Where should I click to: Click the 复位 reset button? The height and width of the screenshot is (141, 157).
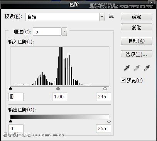[137, 27]
